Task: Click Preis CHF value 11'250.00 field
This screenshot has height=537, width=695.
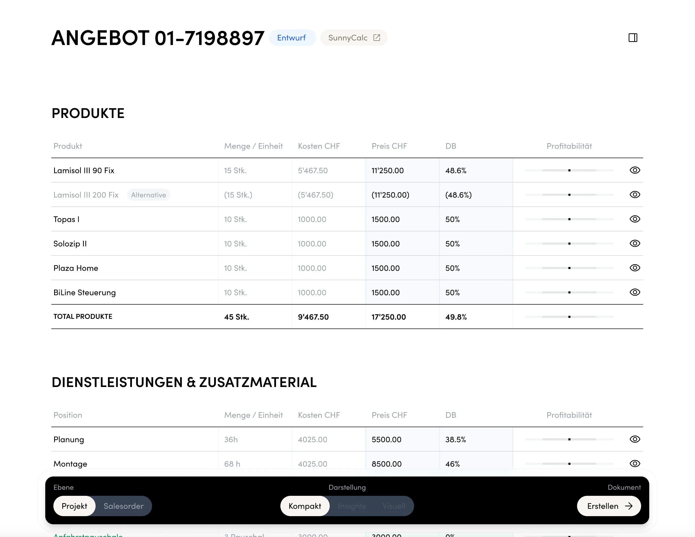Action: tap(388, 170)
